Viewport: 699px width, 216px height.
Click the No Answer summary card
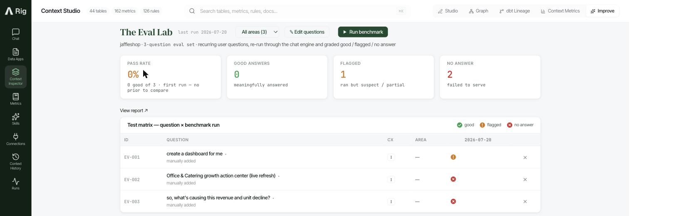(x=490, y=77)
